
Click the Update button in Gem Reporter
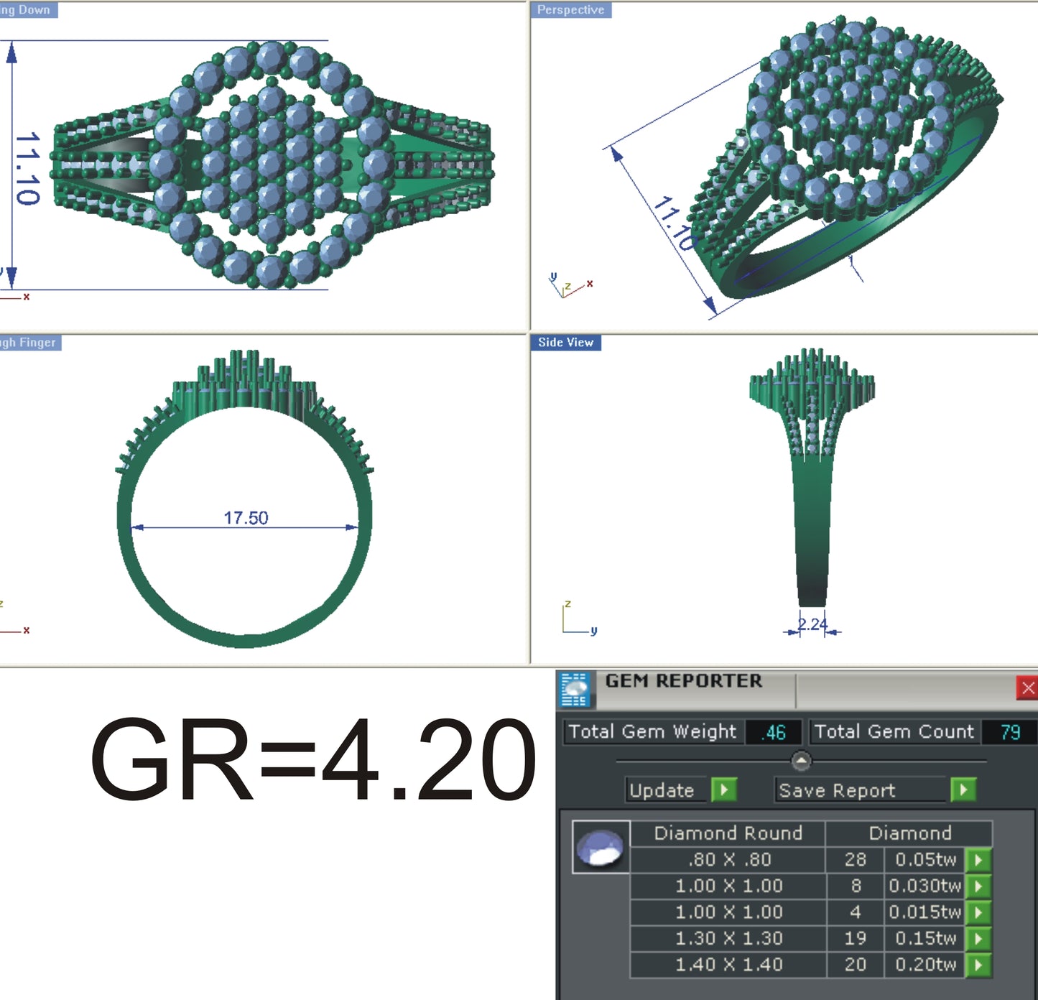[663, 789]
